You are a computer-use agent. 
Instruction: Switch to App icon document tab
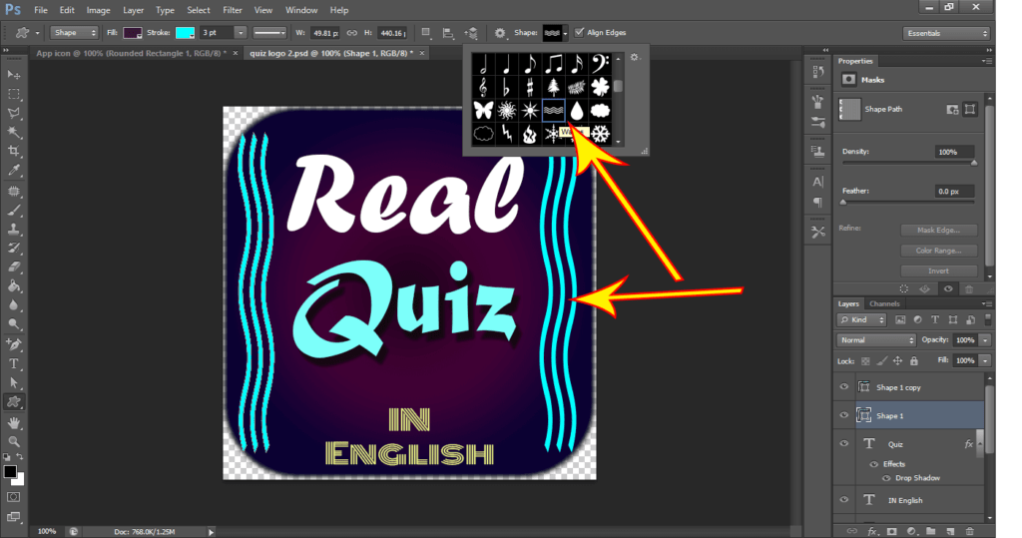pos(131,54)
